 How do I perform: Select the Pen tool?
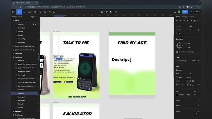pyautogui.click(x=35, y=12)
